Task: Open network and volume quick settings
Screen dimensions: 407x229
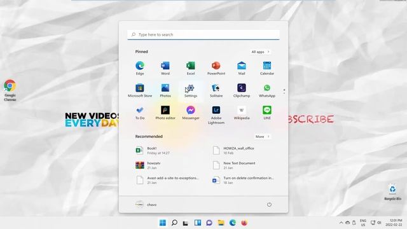Action: click(376, 223)
